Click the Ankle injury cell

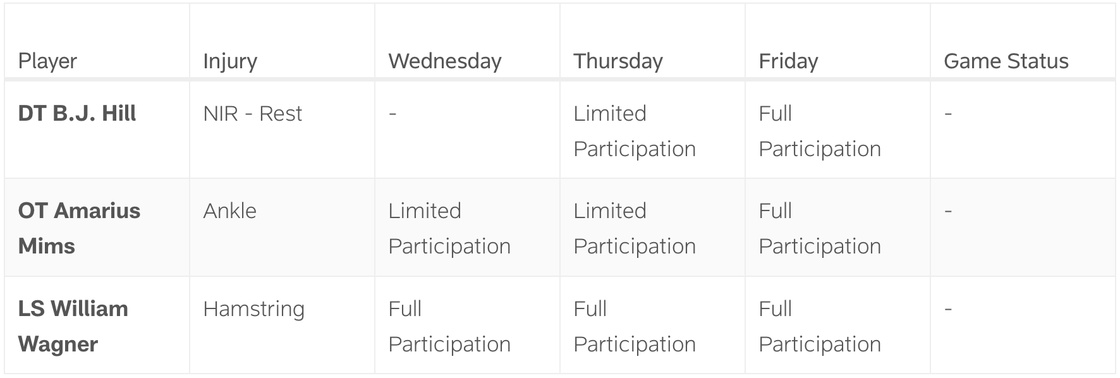click(229, 211)
